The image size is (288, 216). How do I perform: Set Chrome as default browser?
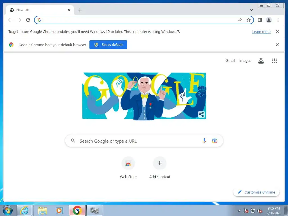(x=108, y=45)
